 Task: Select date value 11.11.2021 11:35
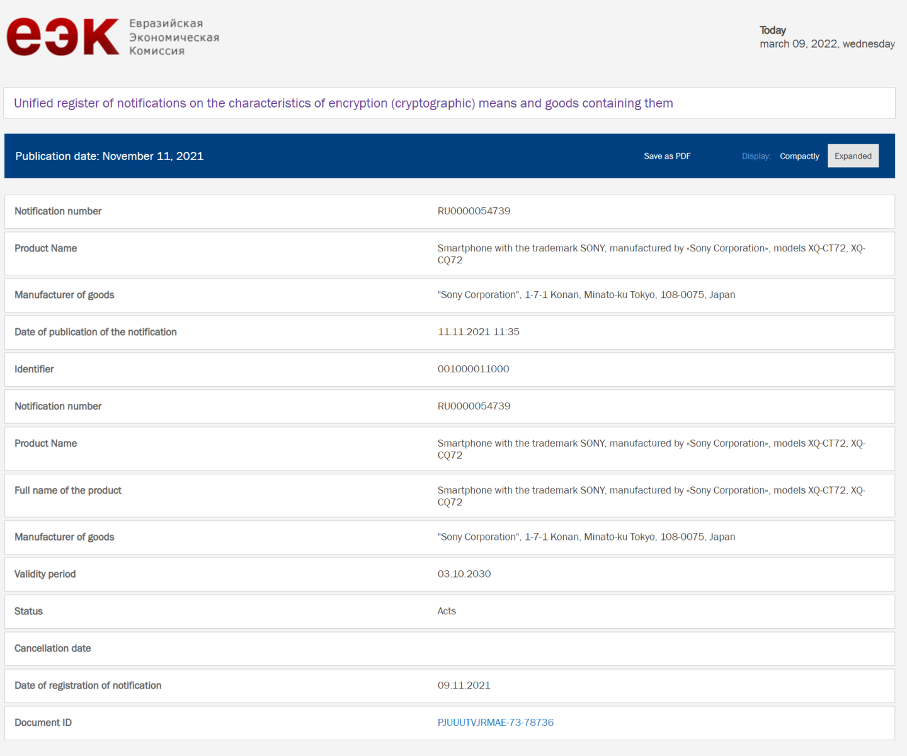(479, 332)
